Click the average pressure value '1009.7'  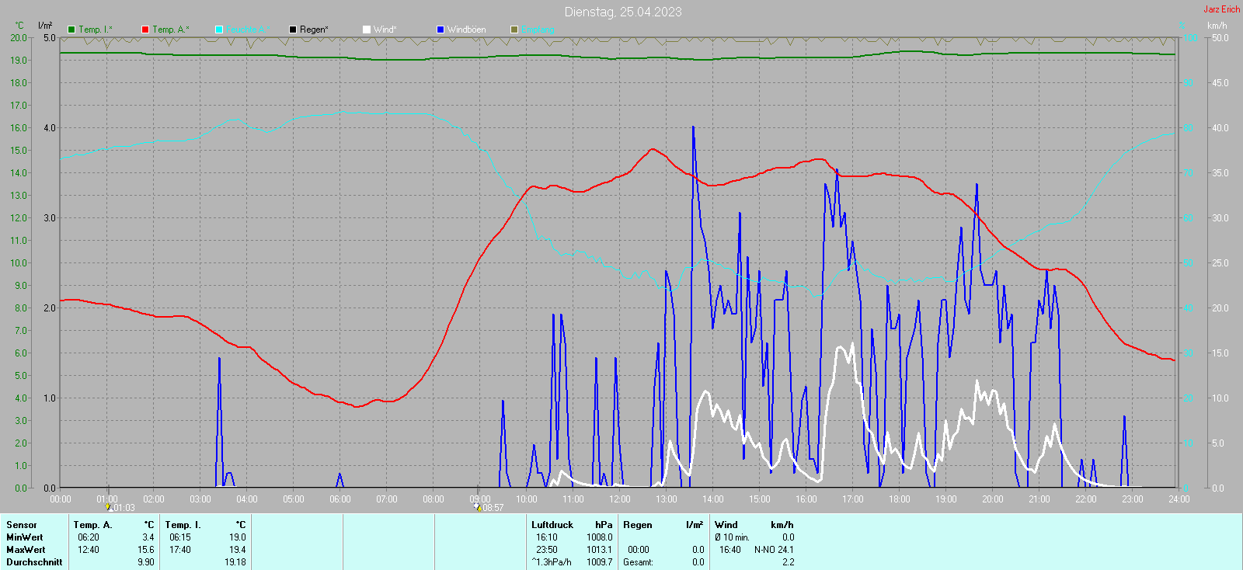(600, 562)
